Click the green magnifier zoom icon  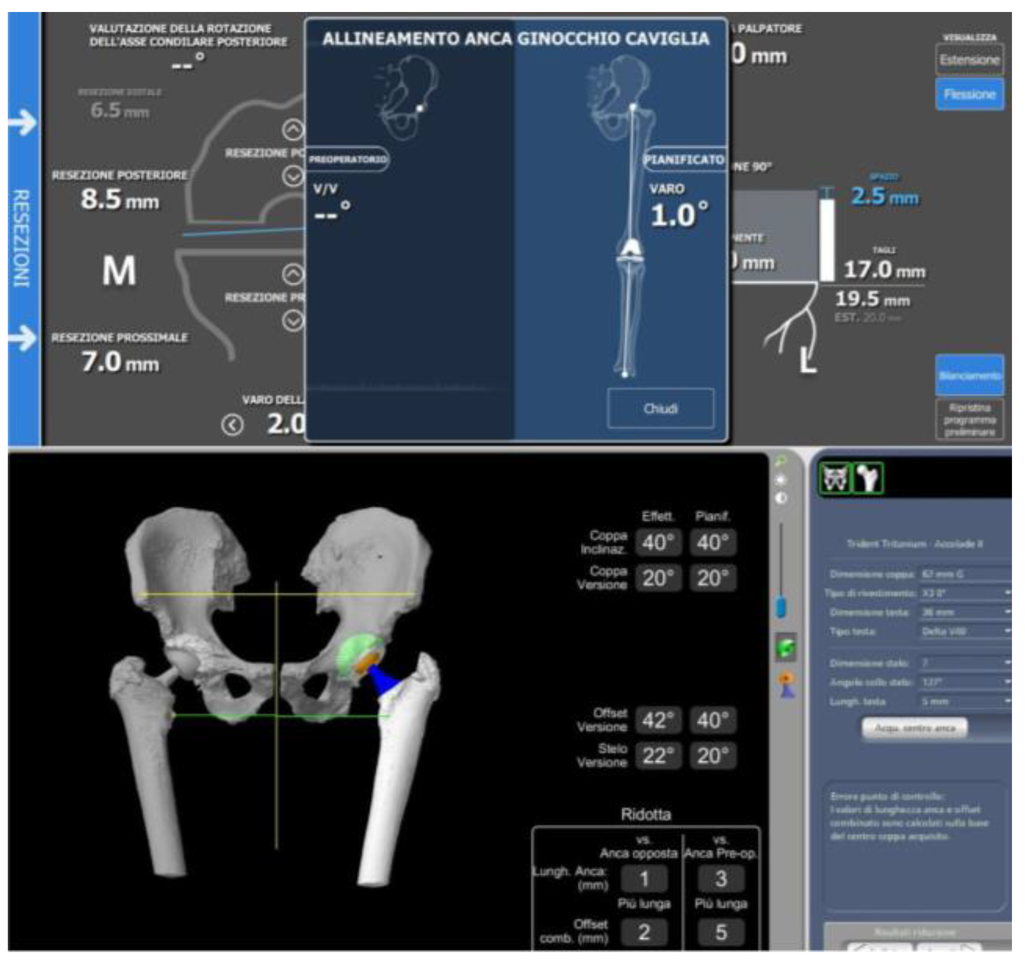781,461
